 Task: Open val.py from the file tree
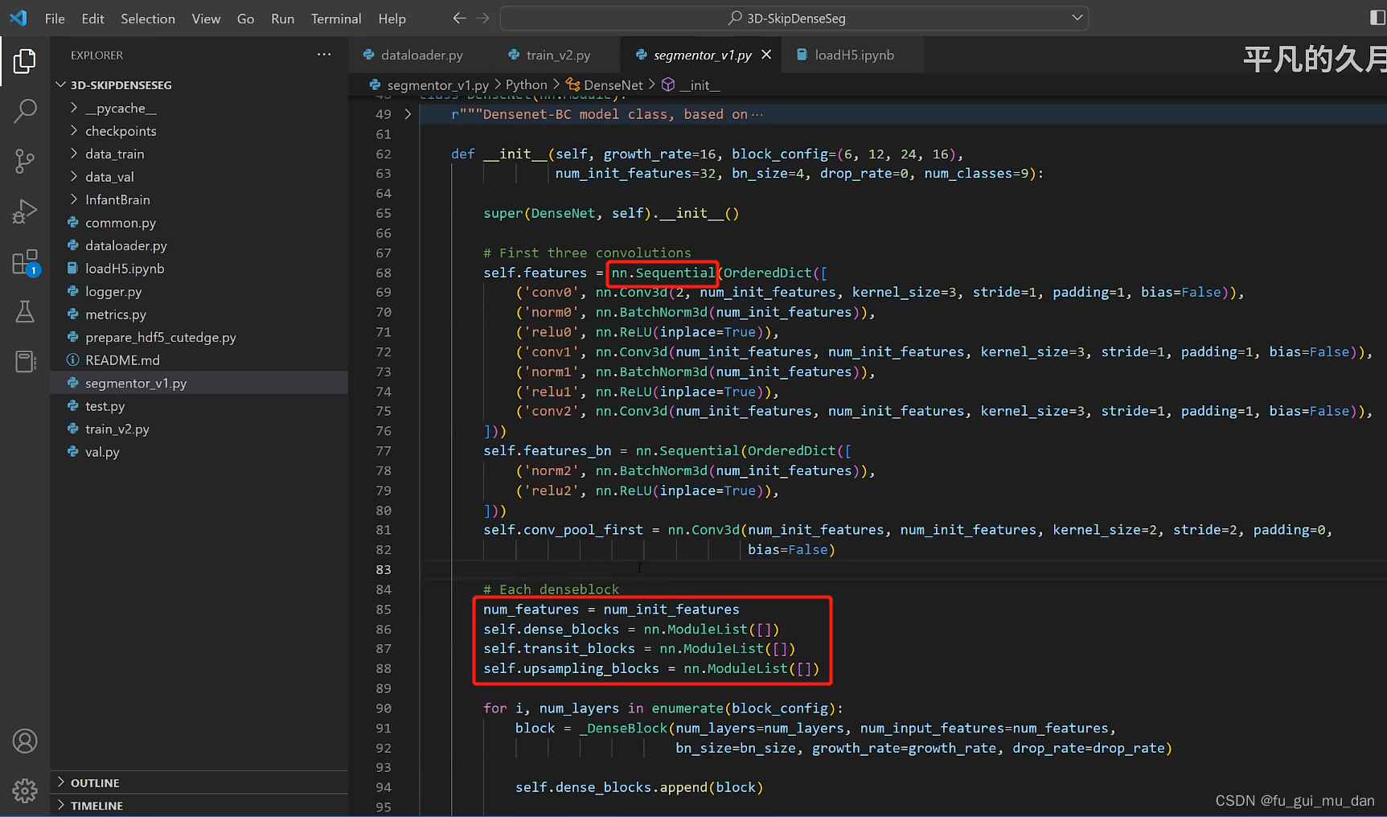click(x=102, y=452)
